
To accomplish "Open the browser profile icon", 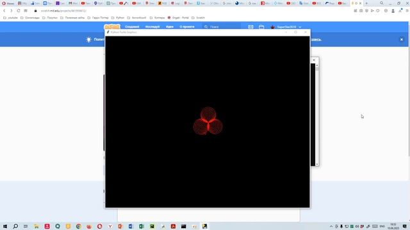I will [x=393, y=11].
